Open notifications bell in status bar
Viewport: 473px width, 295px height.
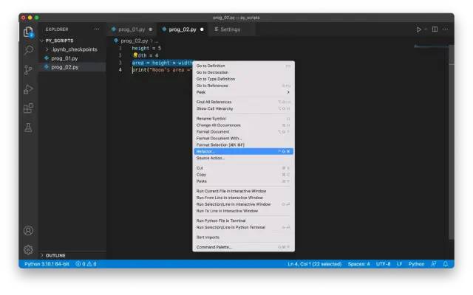coord(445,264)
